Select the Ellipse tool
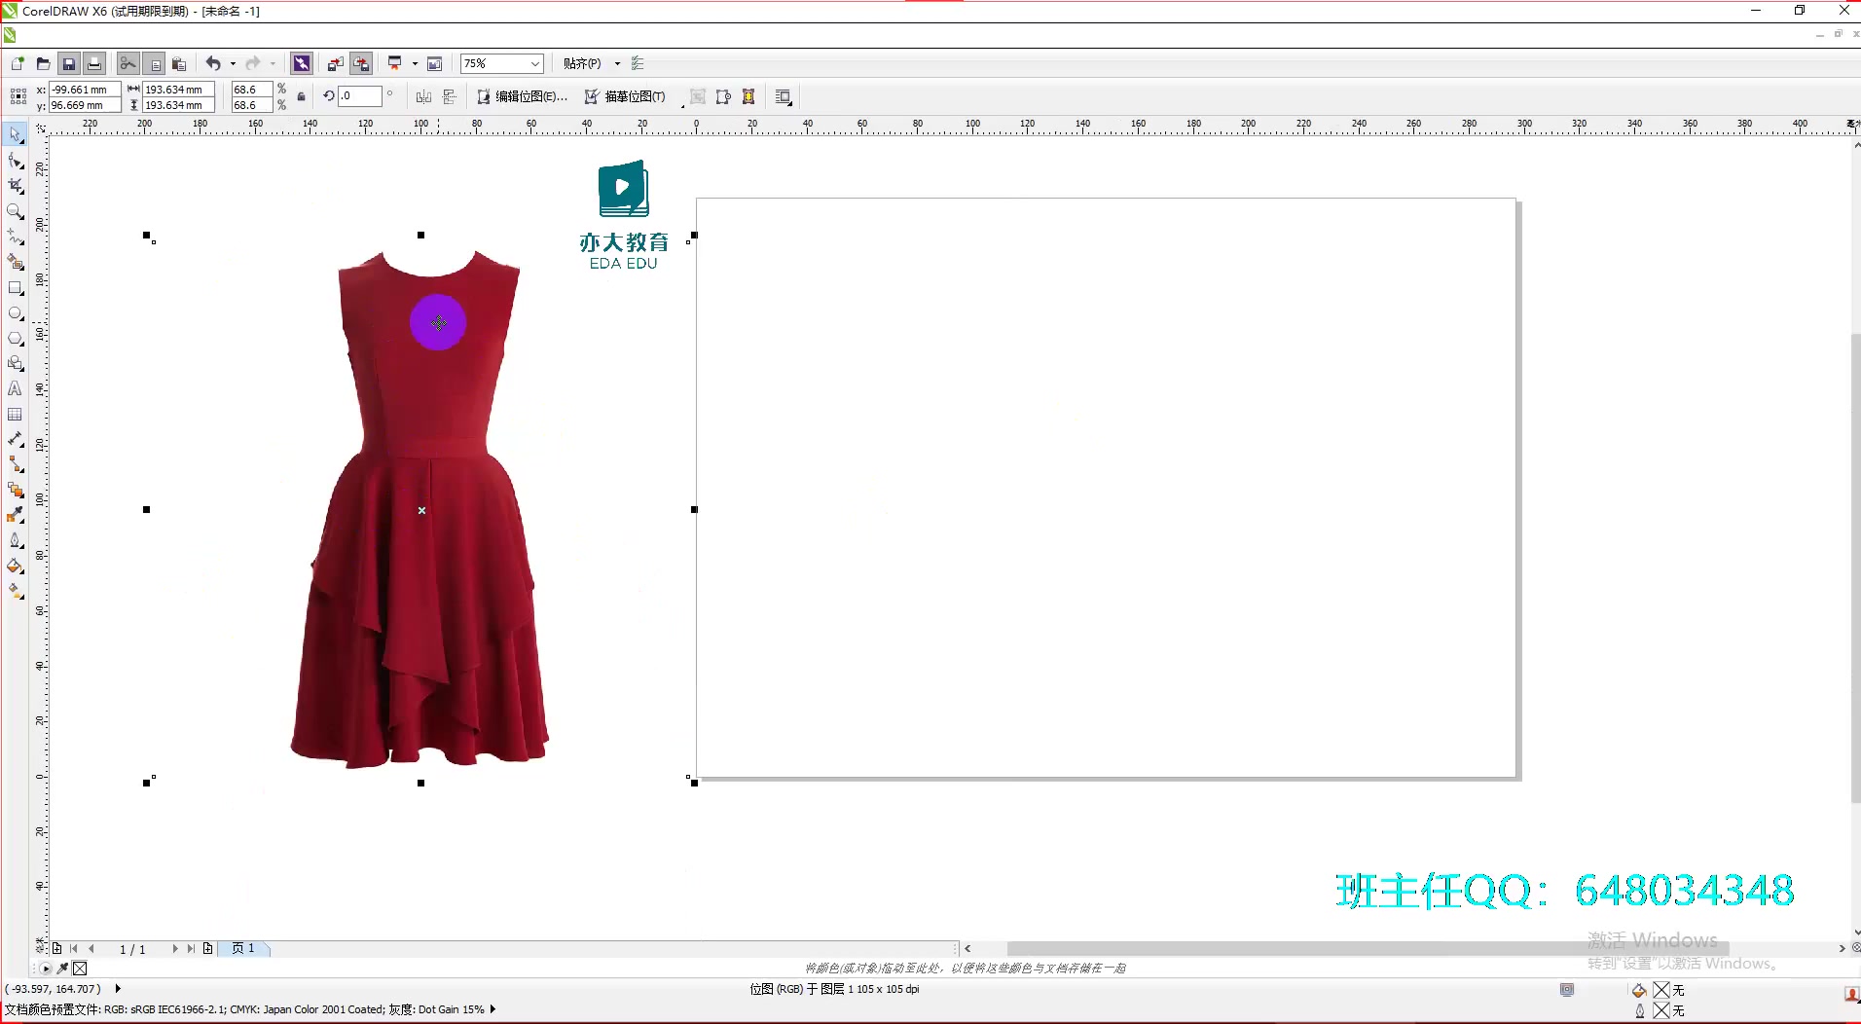This screenshot has width=1861, height=1024. click(15, 313)
